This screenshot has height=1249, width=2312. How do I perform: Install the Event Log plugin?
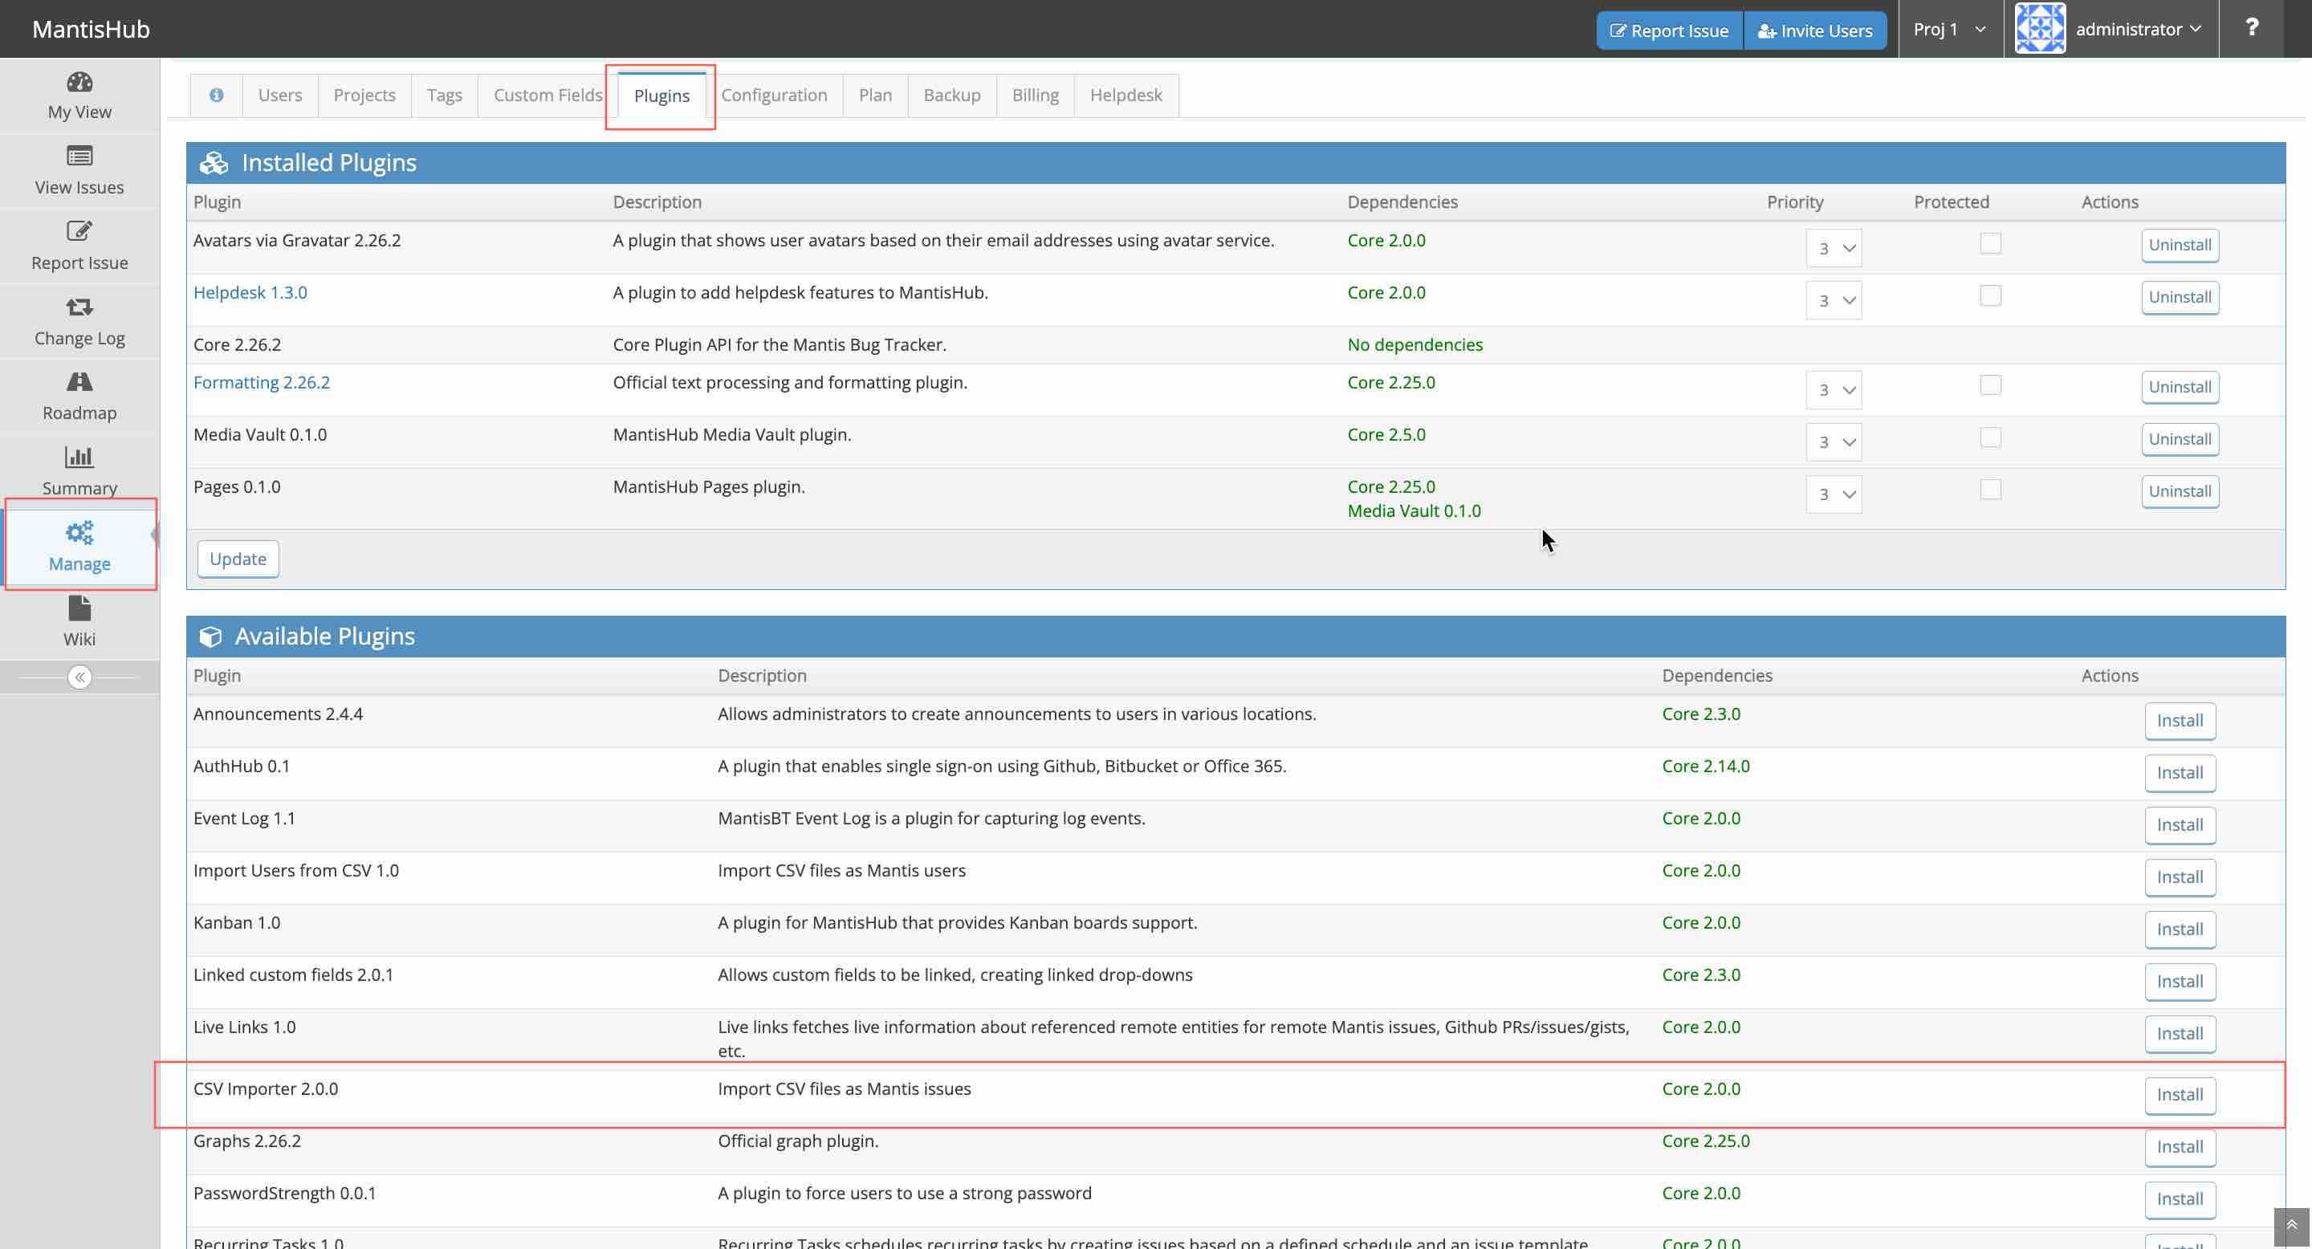tap(2180, 824)
